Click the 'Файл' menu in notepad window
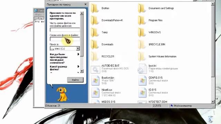 click(38, 14)
